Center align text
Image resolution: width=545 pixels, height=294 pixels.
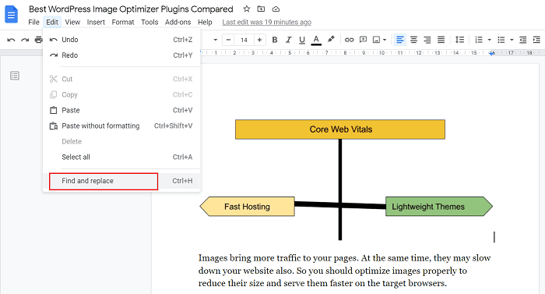pyautogui.click(x=413, y=40)
